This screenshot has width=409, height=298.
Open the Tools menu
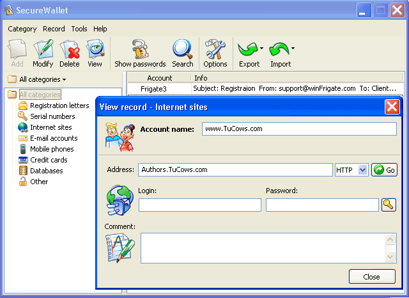[79, 29]
